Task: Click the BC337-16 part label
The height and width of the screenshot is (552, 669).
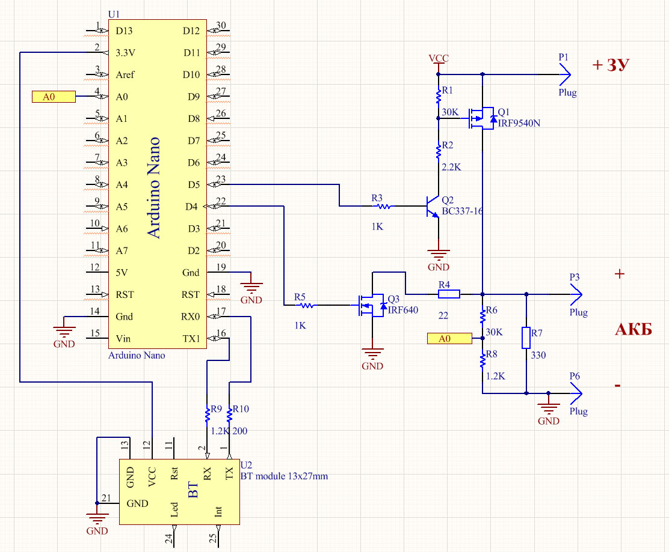Action: (462, 211)
